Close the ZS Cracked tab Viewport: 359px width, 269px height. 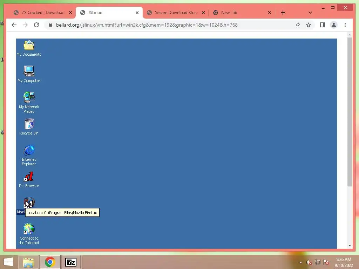pos(70,13)
